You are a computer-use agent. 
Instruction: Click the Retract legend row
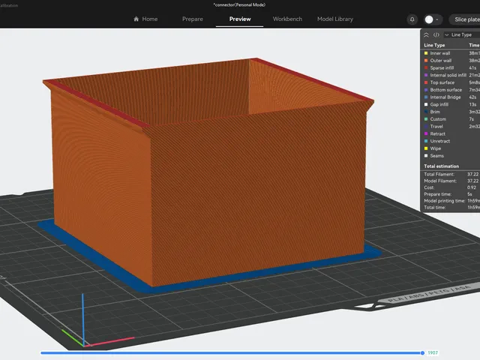[x=451, y=133]
